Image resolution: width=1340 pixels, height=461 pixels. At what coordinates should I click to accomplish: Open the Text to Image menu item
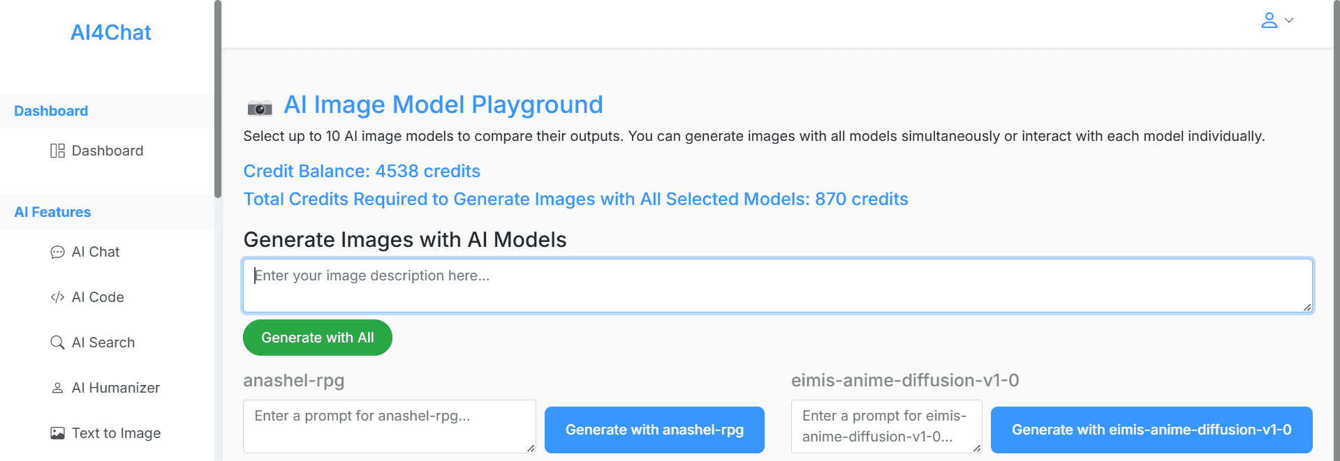107,433
